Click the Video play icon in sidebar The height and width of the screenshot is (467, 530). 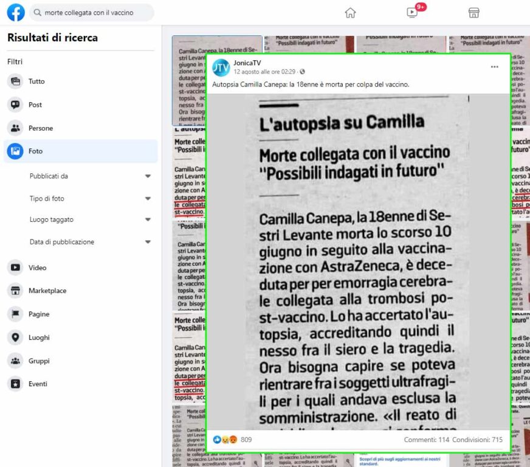[x=15, y=268]
